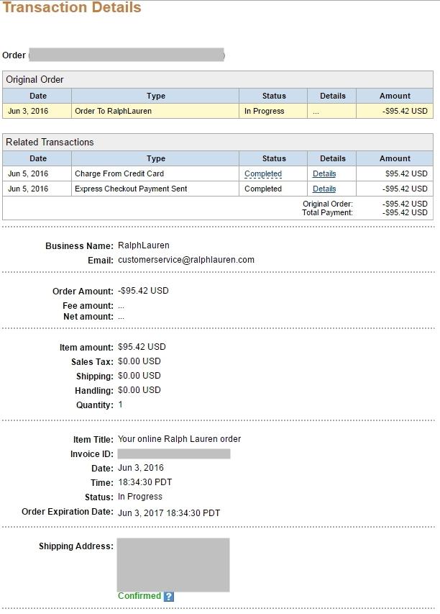The width and height of the screenshot is (440, 614).
Task: Open Details for Charge From Credit Card
Action: coord(324,174)
